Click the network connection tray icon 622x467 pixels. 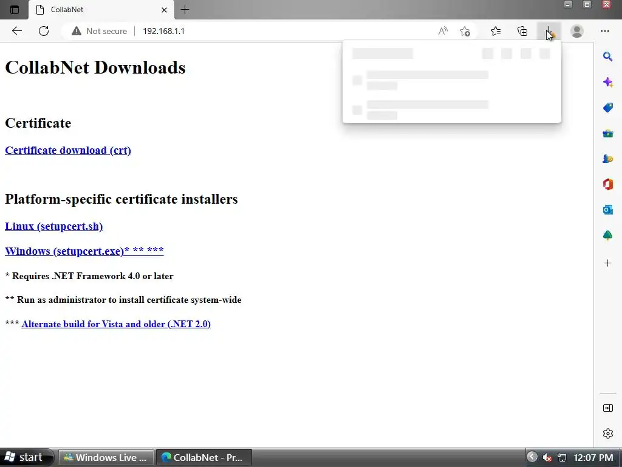click(562, 458)
